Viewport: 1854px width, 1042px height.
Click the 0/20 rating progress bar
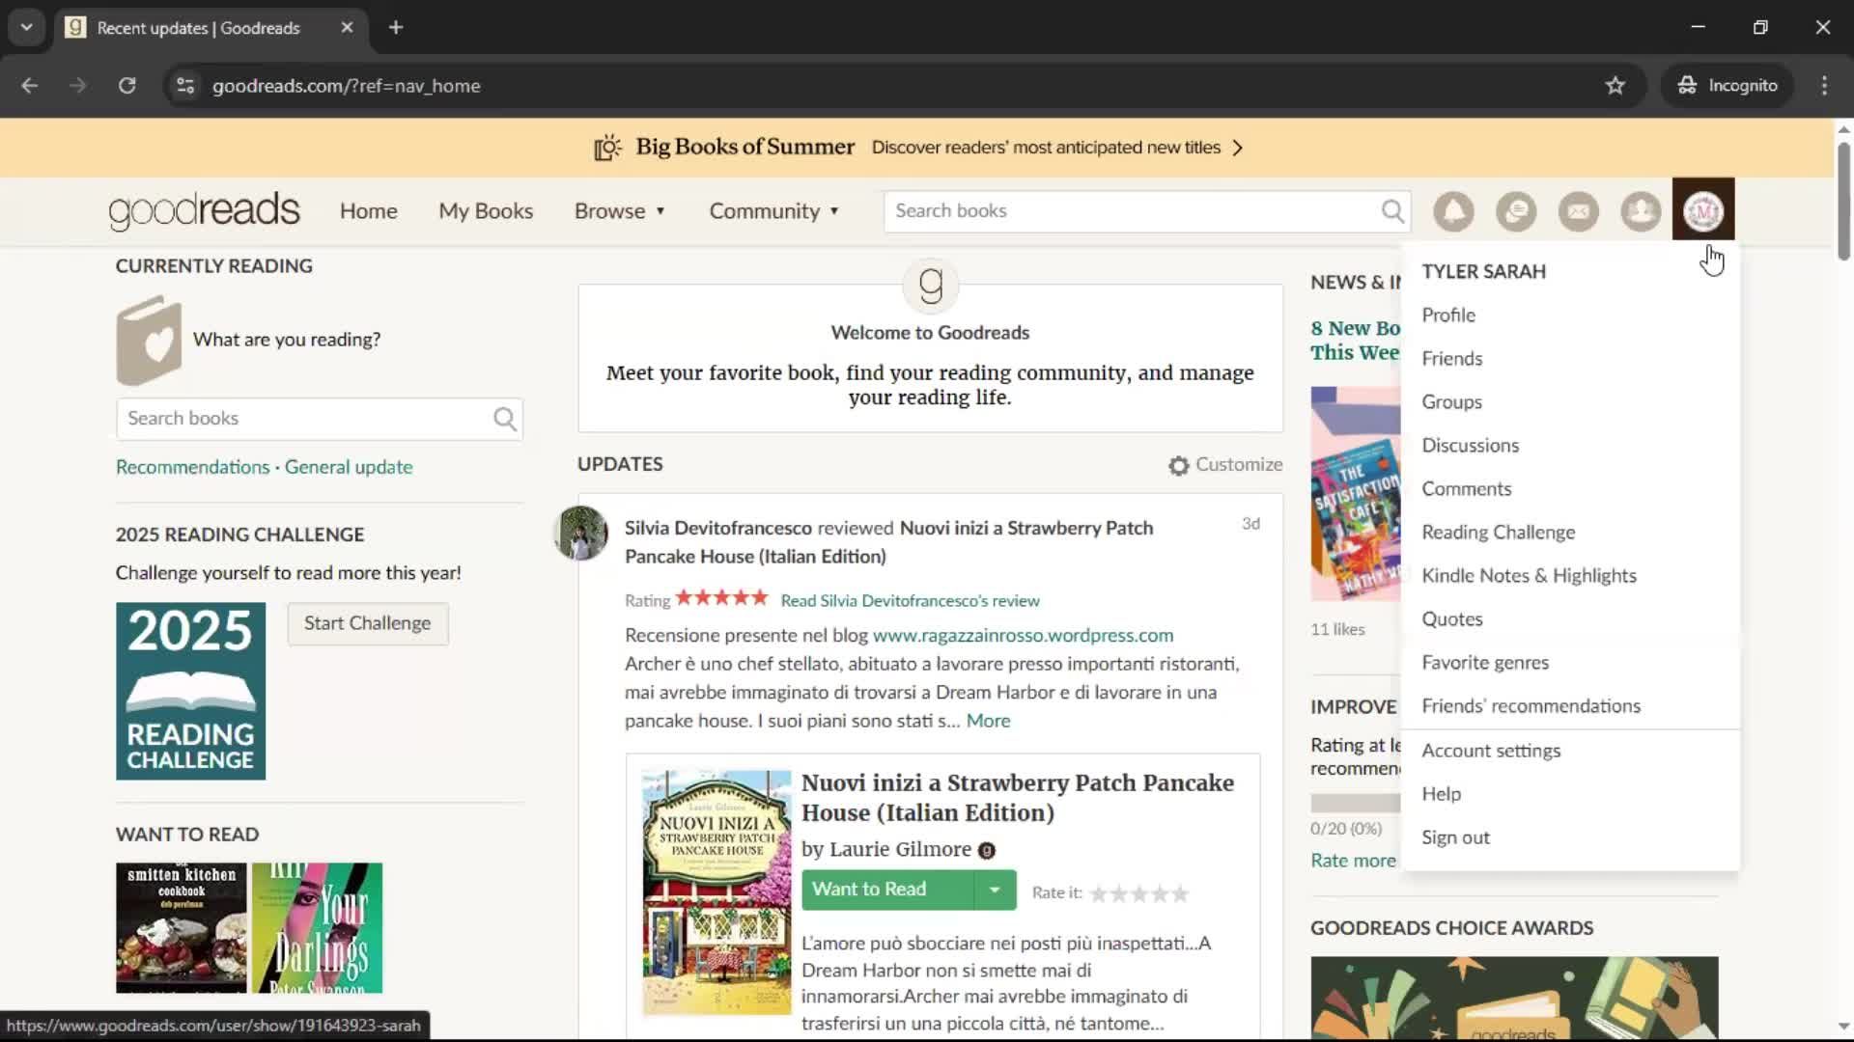(1356, 803)
